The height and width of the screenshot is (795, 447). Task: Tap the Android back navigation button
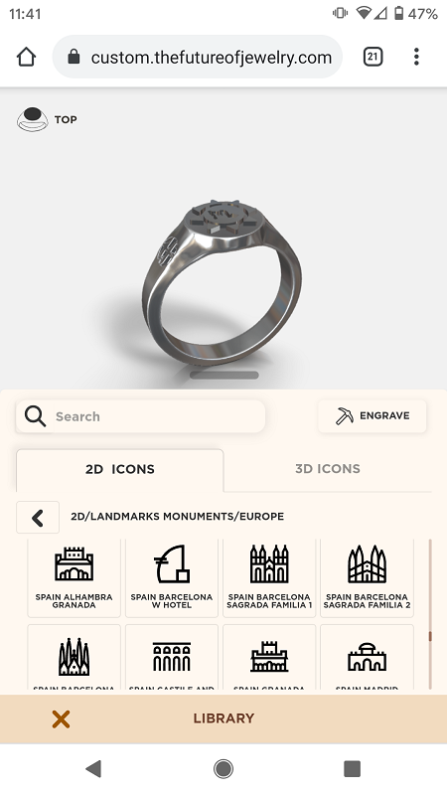coord(93,768)
